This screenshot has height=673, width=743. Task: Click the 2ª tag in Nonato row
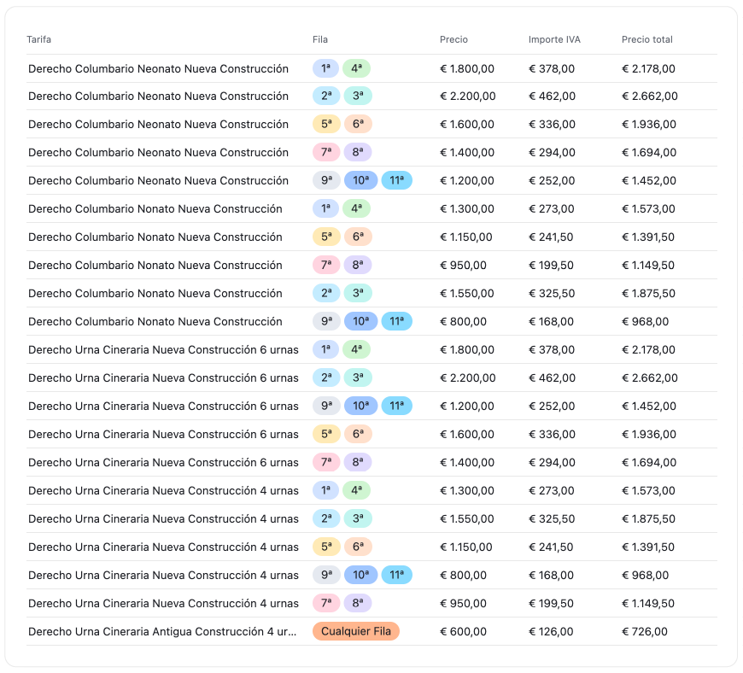[x=326, y=294]
